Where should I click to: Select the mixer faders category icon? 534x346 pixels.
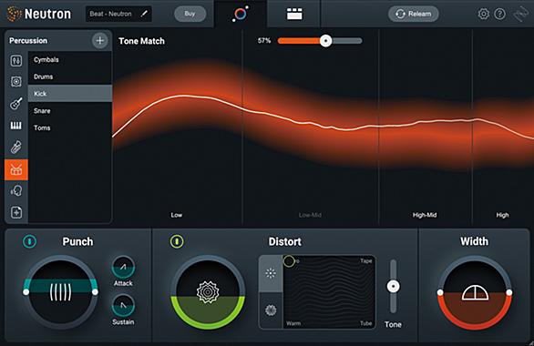point(16,61)
